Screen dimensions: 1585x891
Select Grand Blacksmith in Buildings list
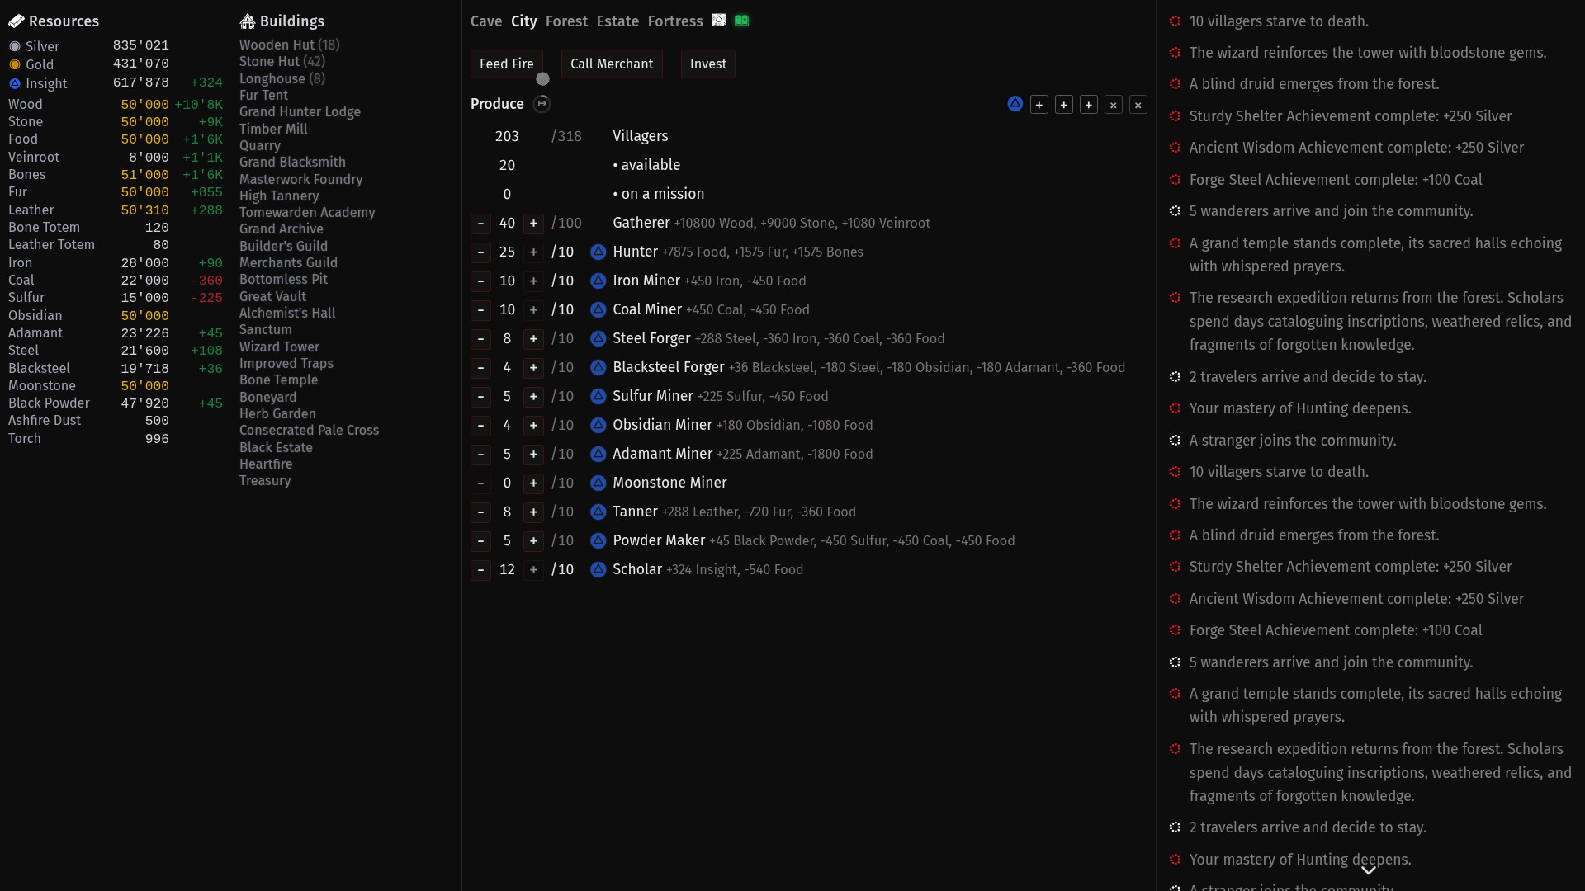coord(292,163)
